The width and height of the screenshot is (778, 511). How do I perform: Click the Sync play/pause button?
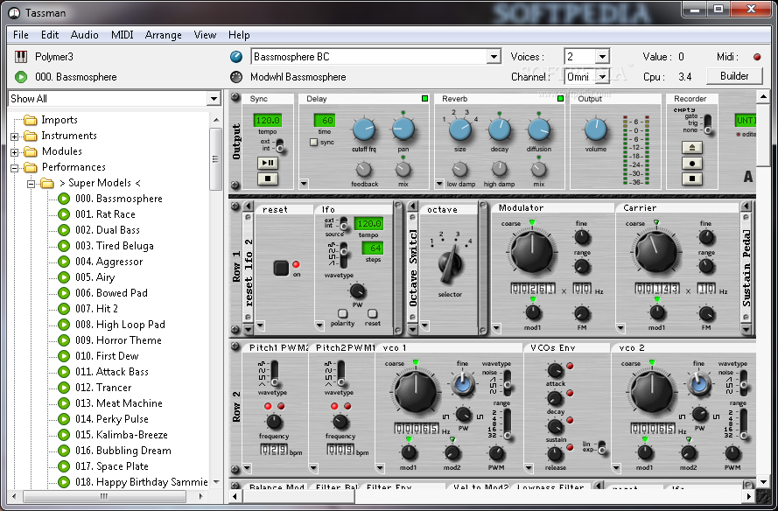click(268, 163)
